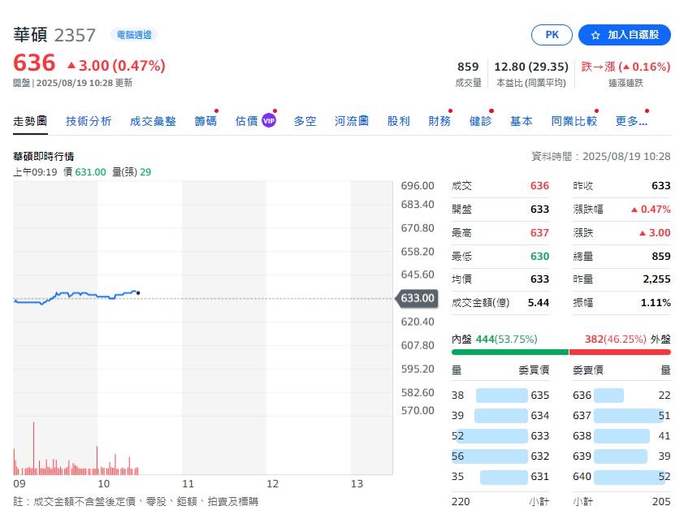Go to the 河流圖 tab

pos(352,121)
